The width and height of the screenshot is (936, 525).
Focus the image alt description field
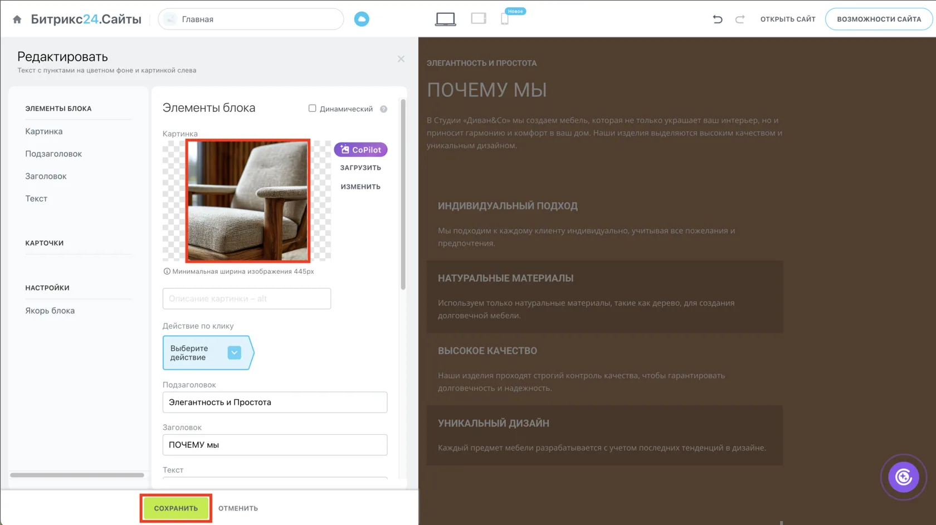pos(247,299)
